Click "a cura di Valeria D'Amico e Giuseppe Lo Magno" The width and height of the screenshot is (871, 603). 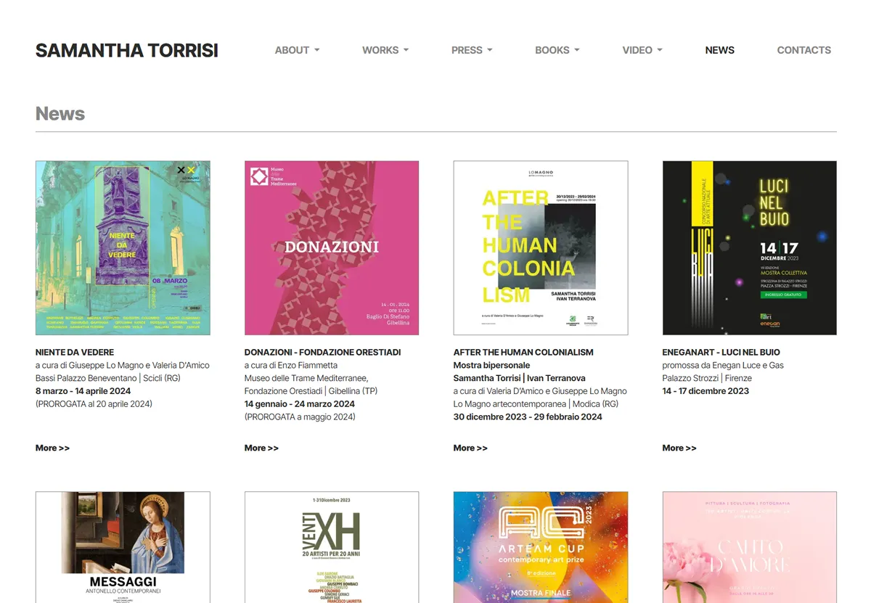point(540,391)
